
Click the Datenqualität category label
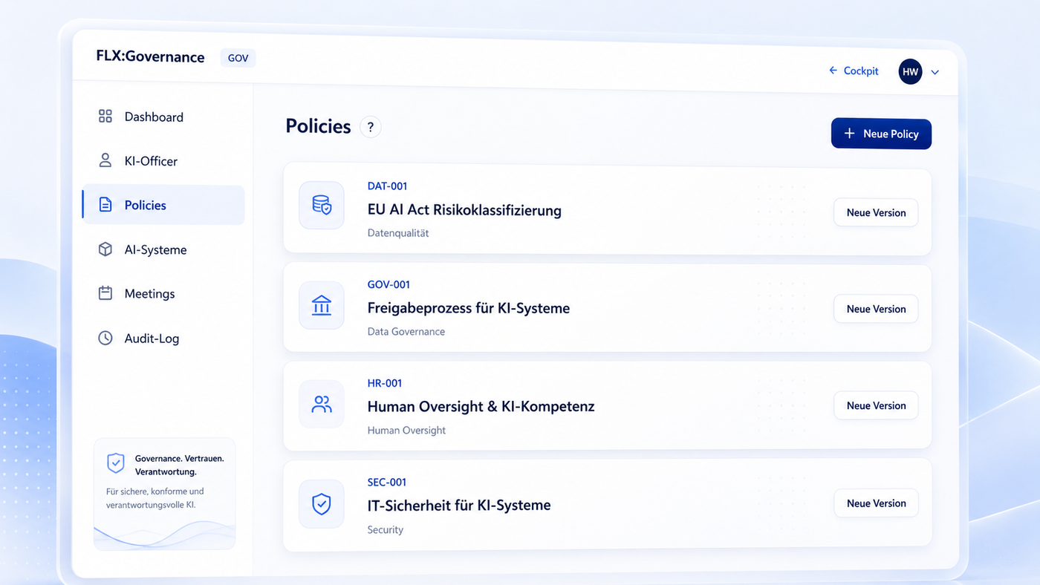tap(398, 233)
